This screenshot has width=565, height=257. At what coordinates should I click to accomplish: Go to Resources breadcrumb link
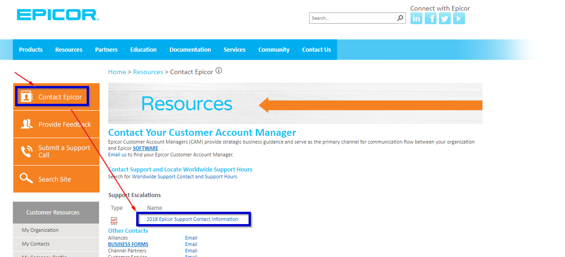tap(148, 72)
